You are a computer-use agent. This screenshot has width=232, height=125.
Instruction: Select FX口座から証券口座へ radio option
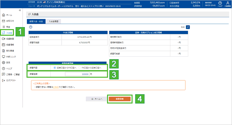[x=80, y=68]
